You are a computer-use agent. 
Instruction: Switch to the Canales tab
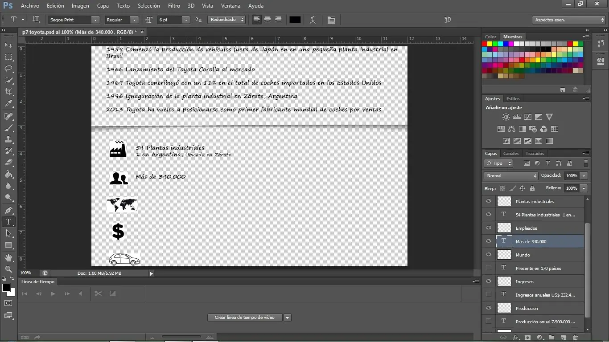tap(511, 154)
